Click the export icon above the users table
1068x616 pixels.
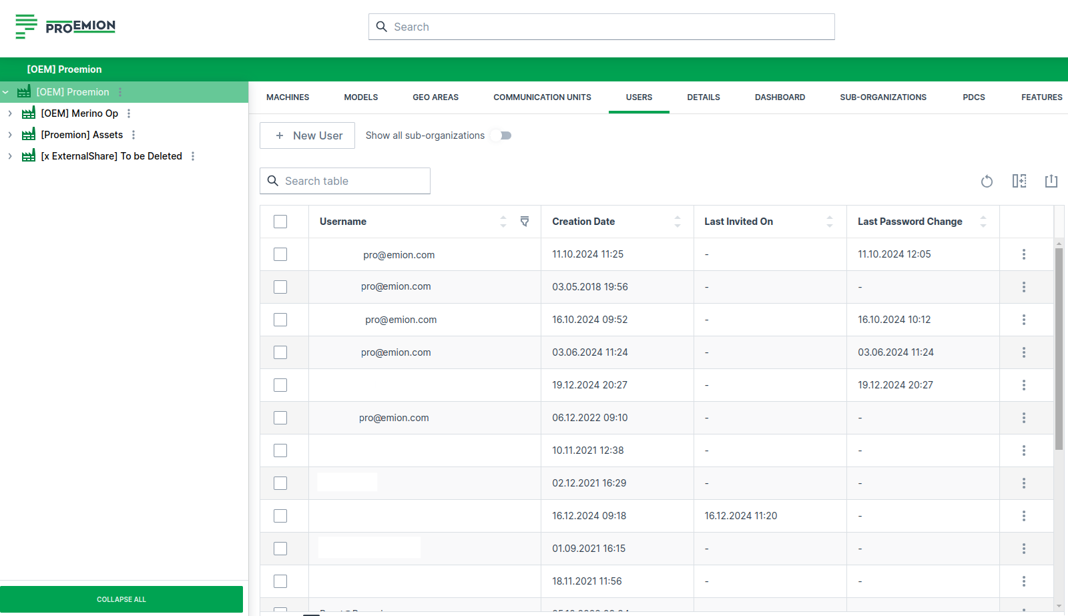point(1051,181)
